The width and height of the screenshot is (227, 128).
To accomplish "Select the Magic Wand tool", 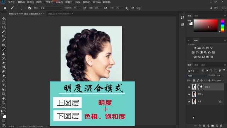I will tap(3, 32).
